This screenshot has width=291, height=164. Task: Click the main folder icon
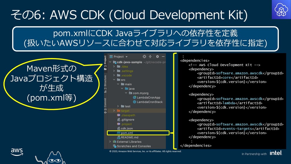click(122, 84)
